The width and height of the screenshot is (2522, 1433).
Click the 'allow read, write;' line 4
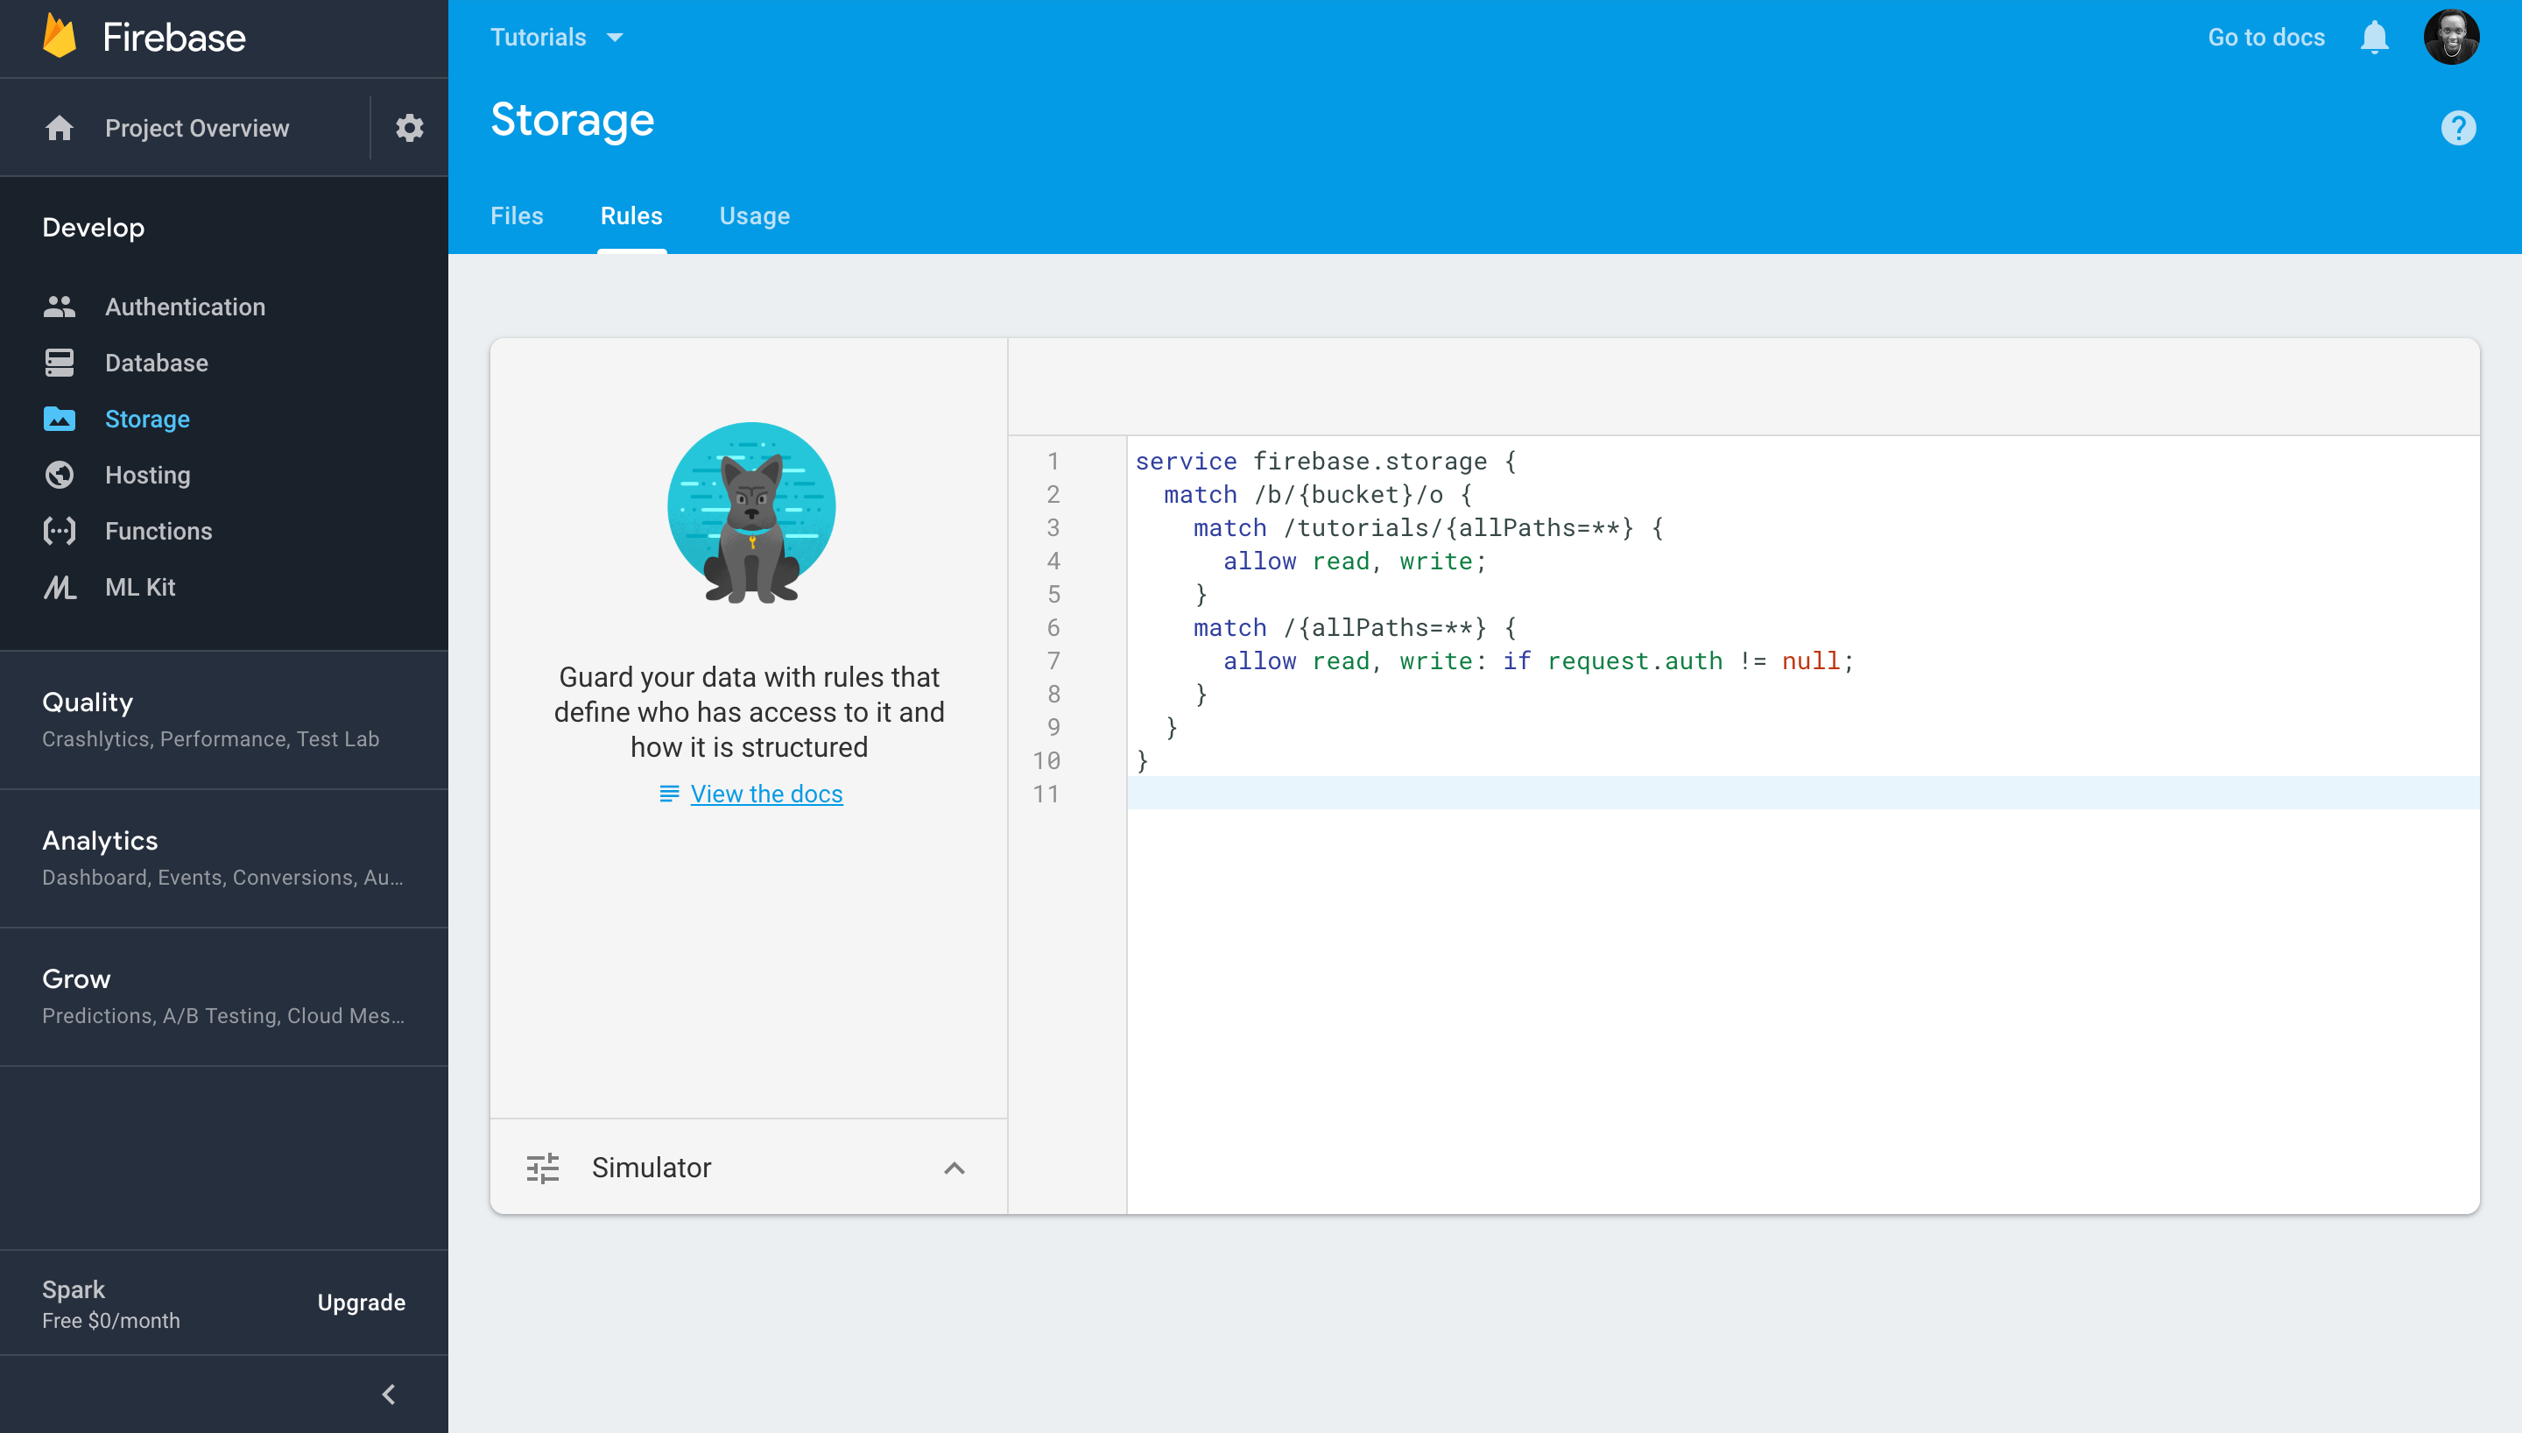pos(1355,561)
